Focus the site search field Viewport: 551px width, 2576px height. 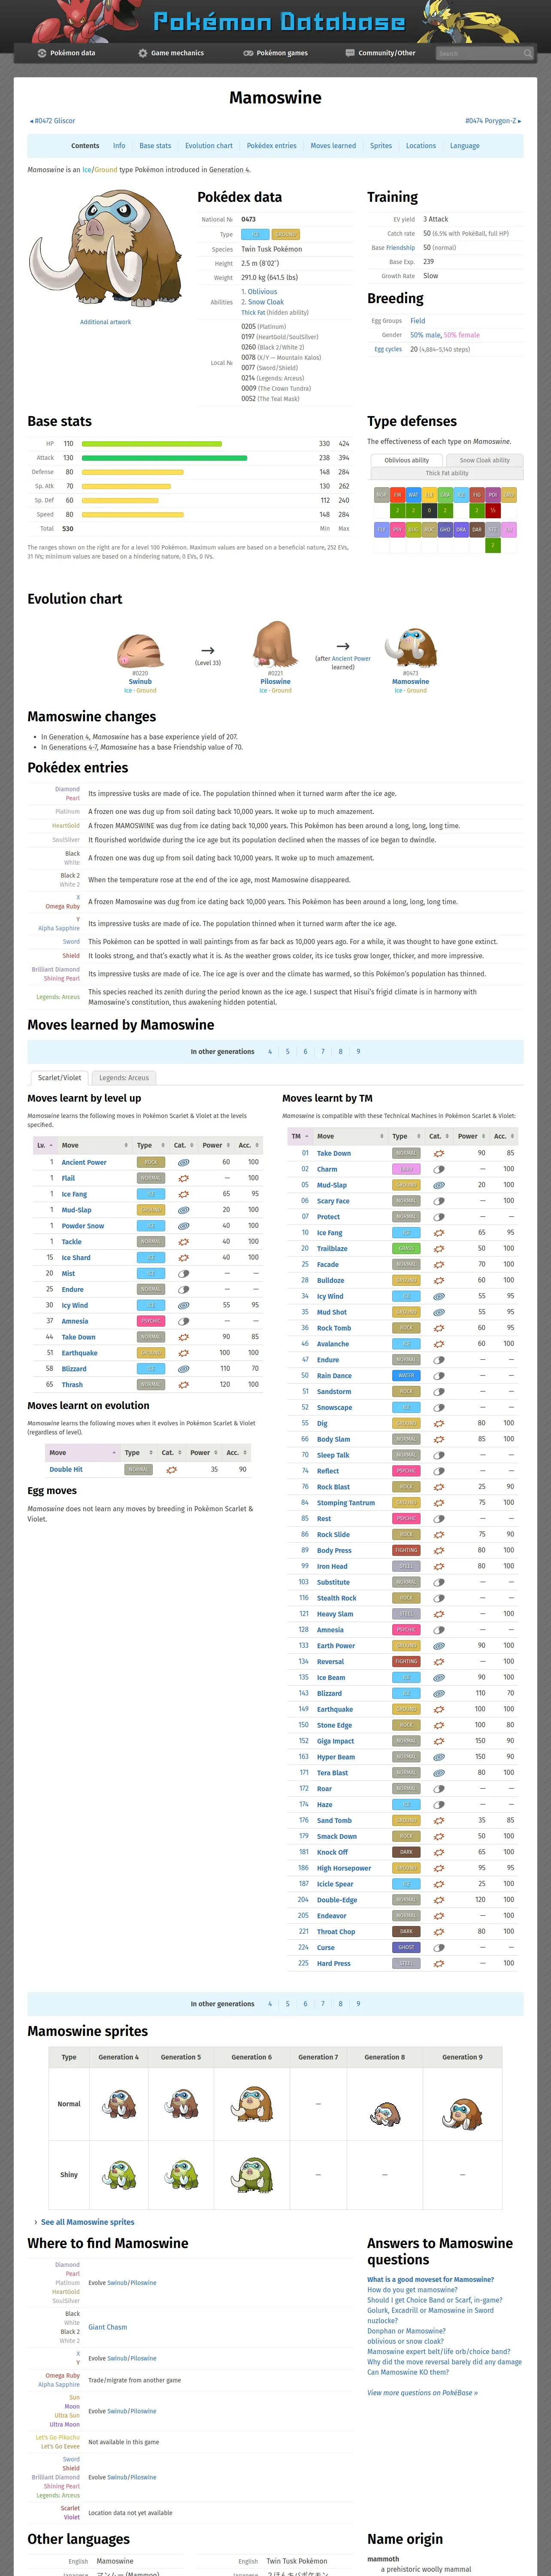[478, 53]
